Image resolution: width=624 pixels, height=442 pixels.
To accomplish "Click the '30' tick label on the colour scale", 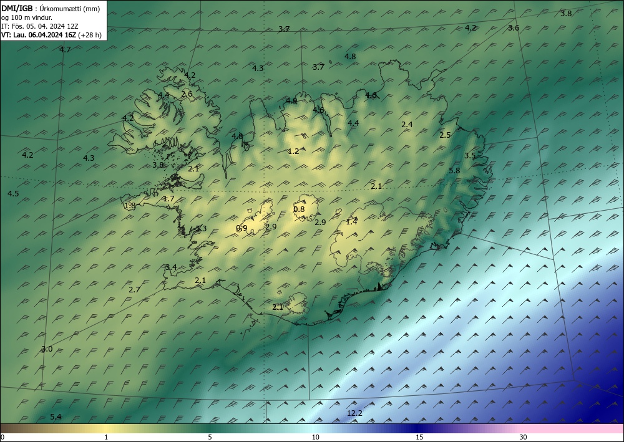I will (x=524, y=437).
